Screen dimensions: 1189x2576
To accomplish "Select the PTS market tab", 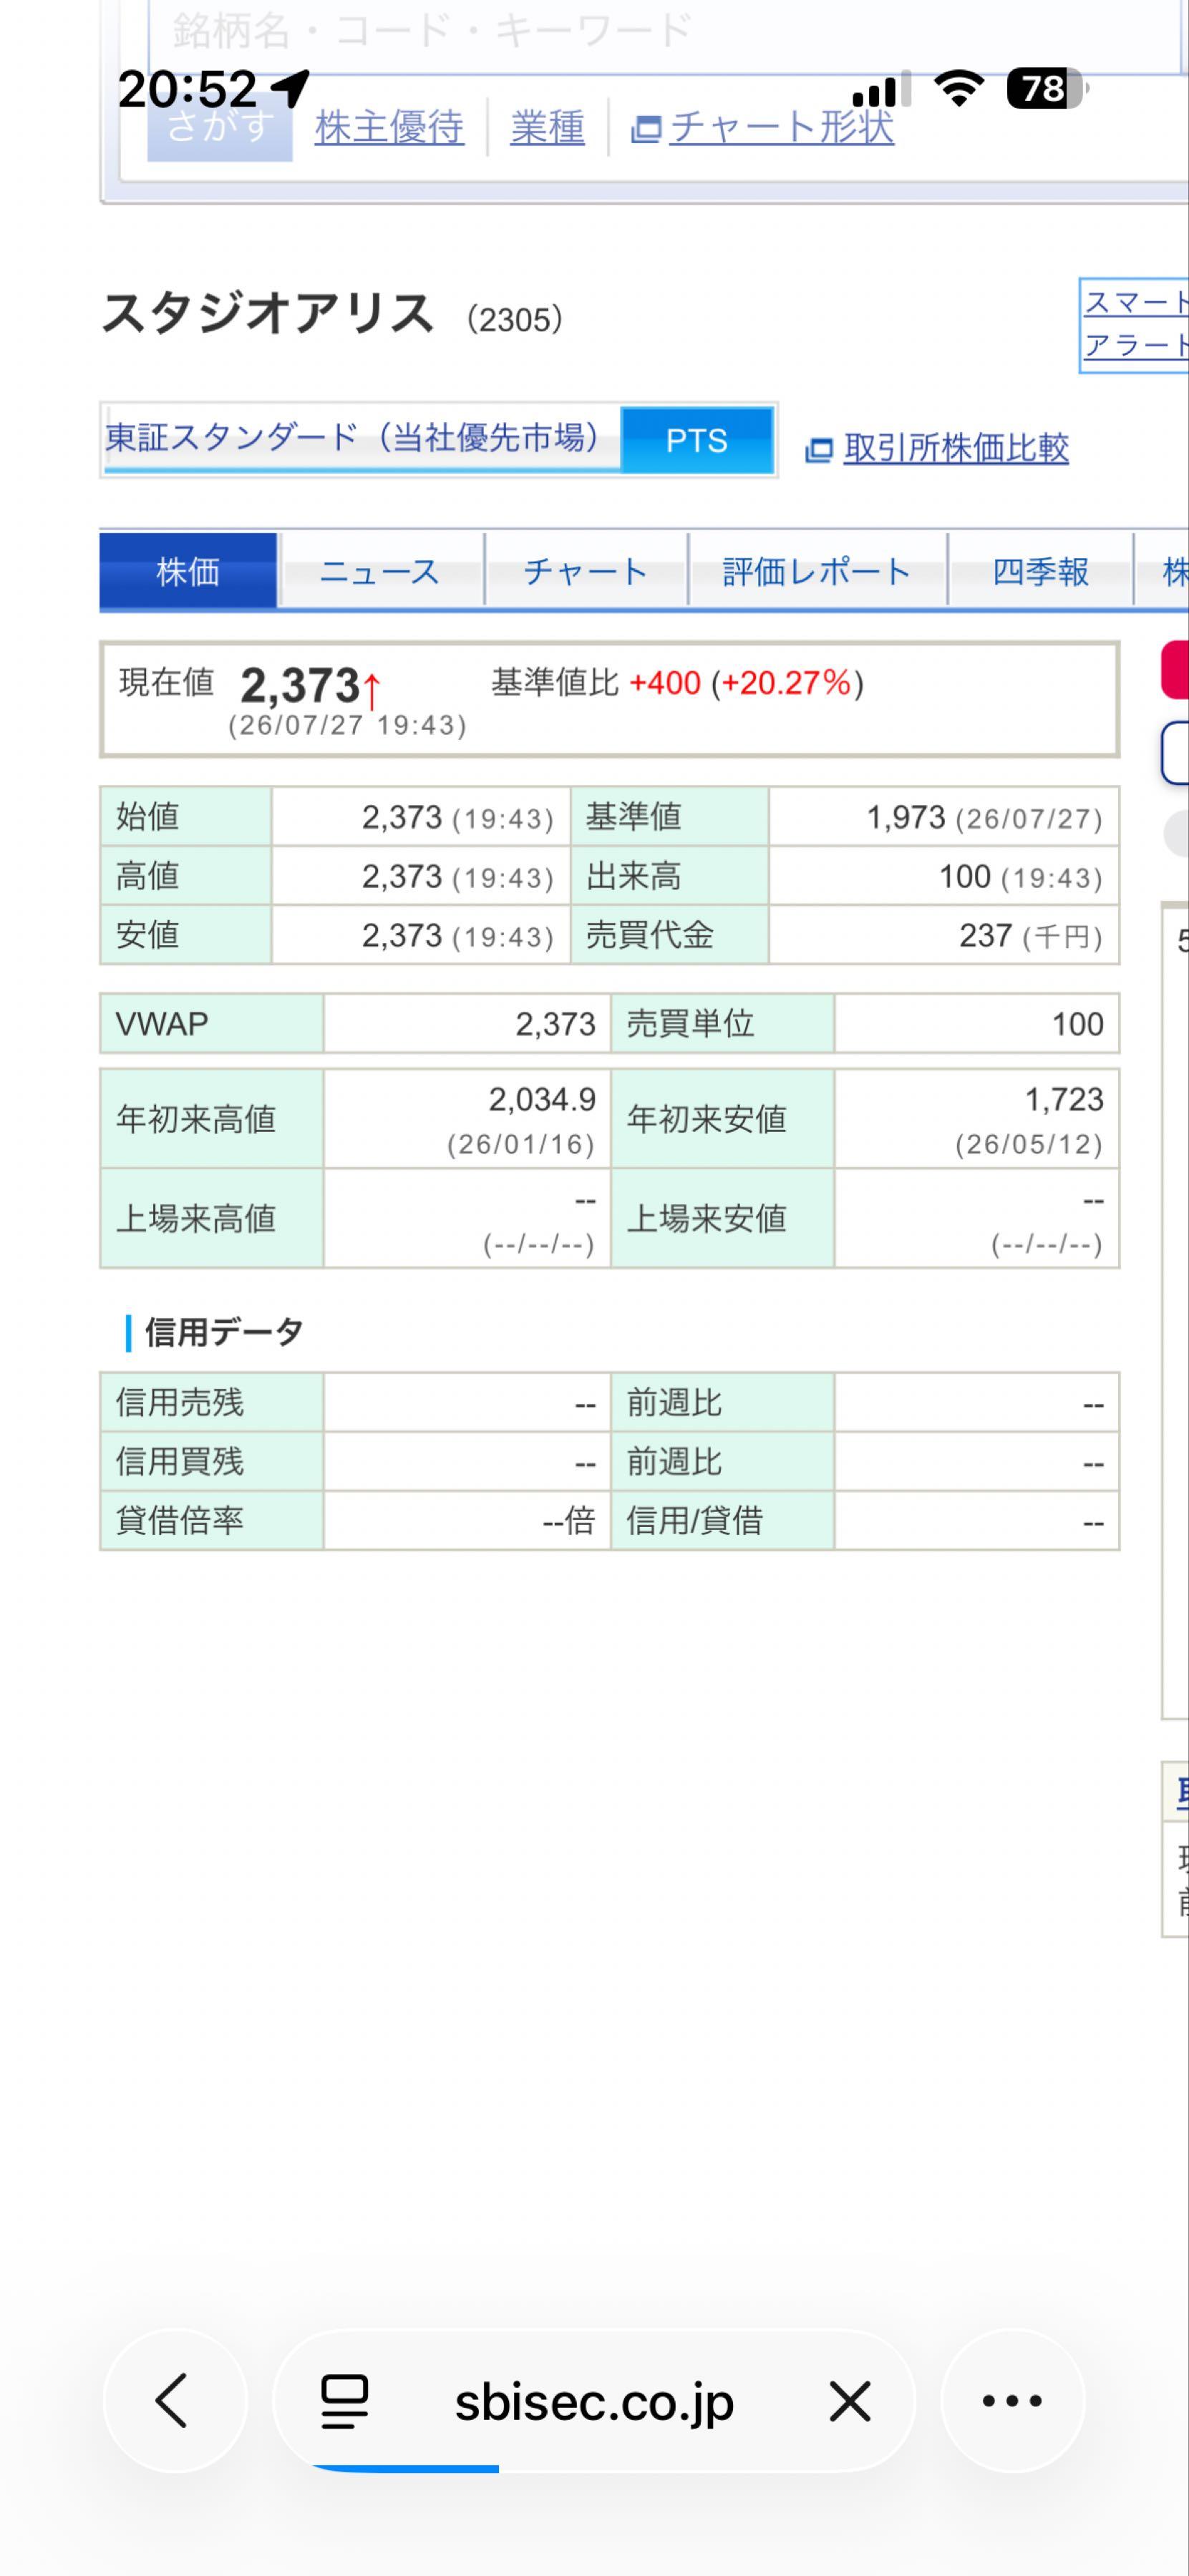I will 697,440.
